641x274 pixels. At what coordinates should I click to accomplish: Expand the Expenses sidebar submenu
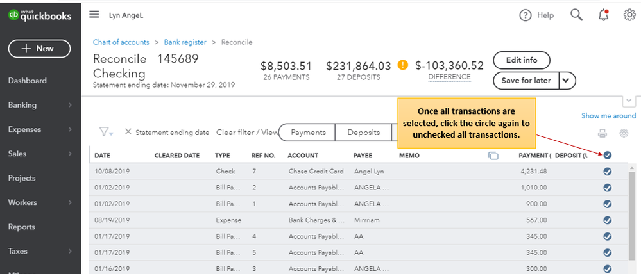70,129
